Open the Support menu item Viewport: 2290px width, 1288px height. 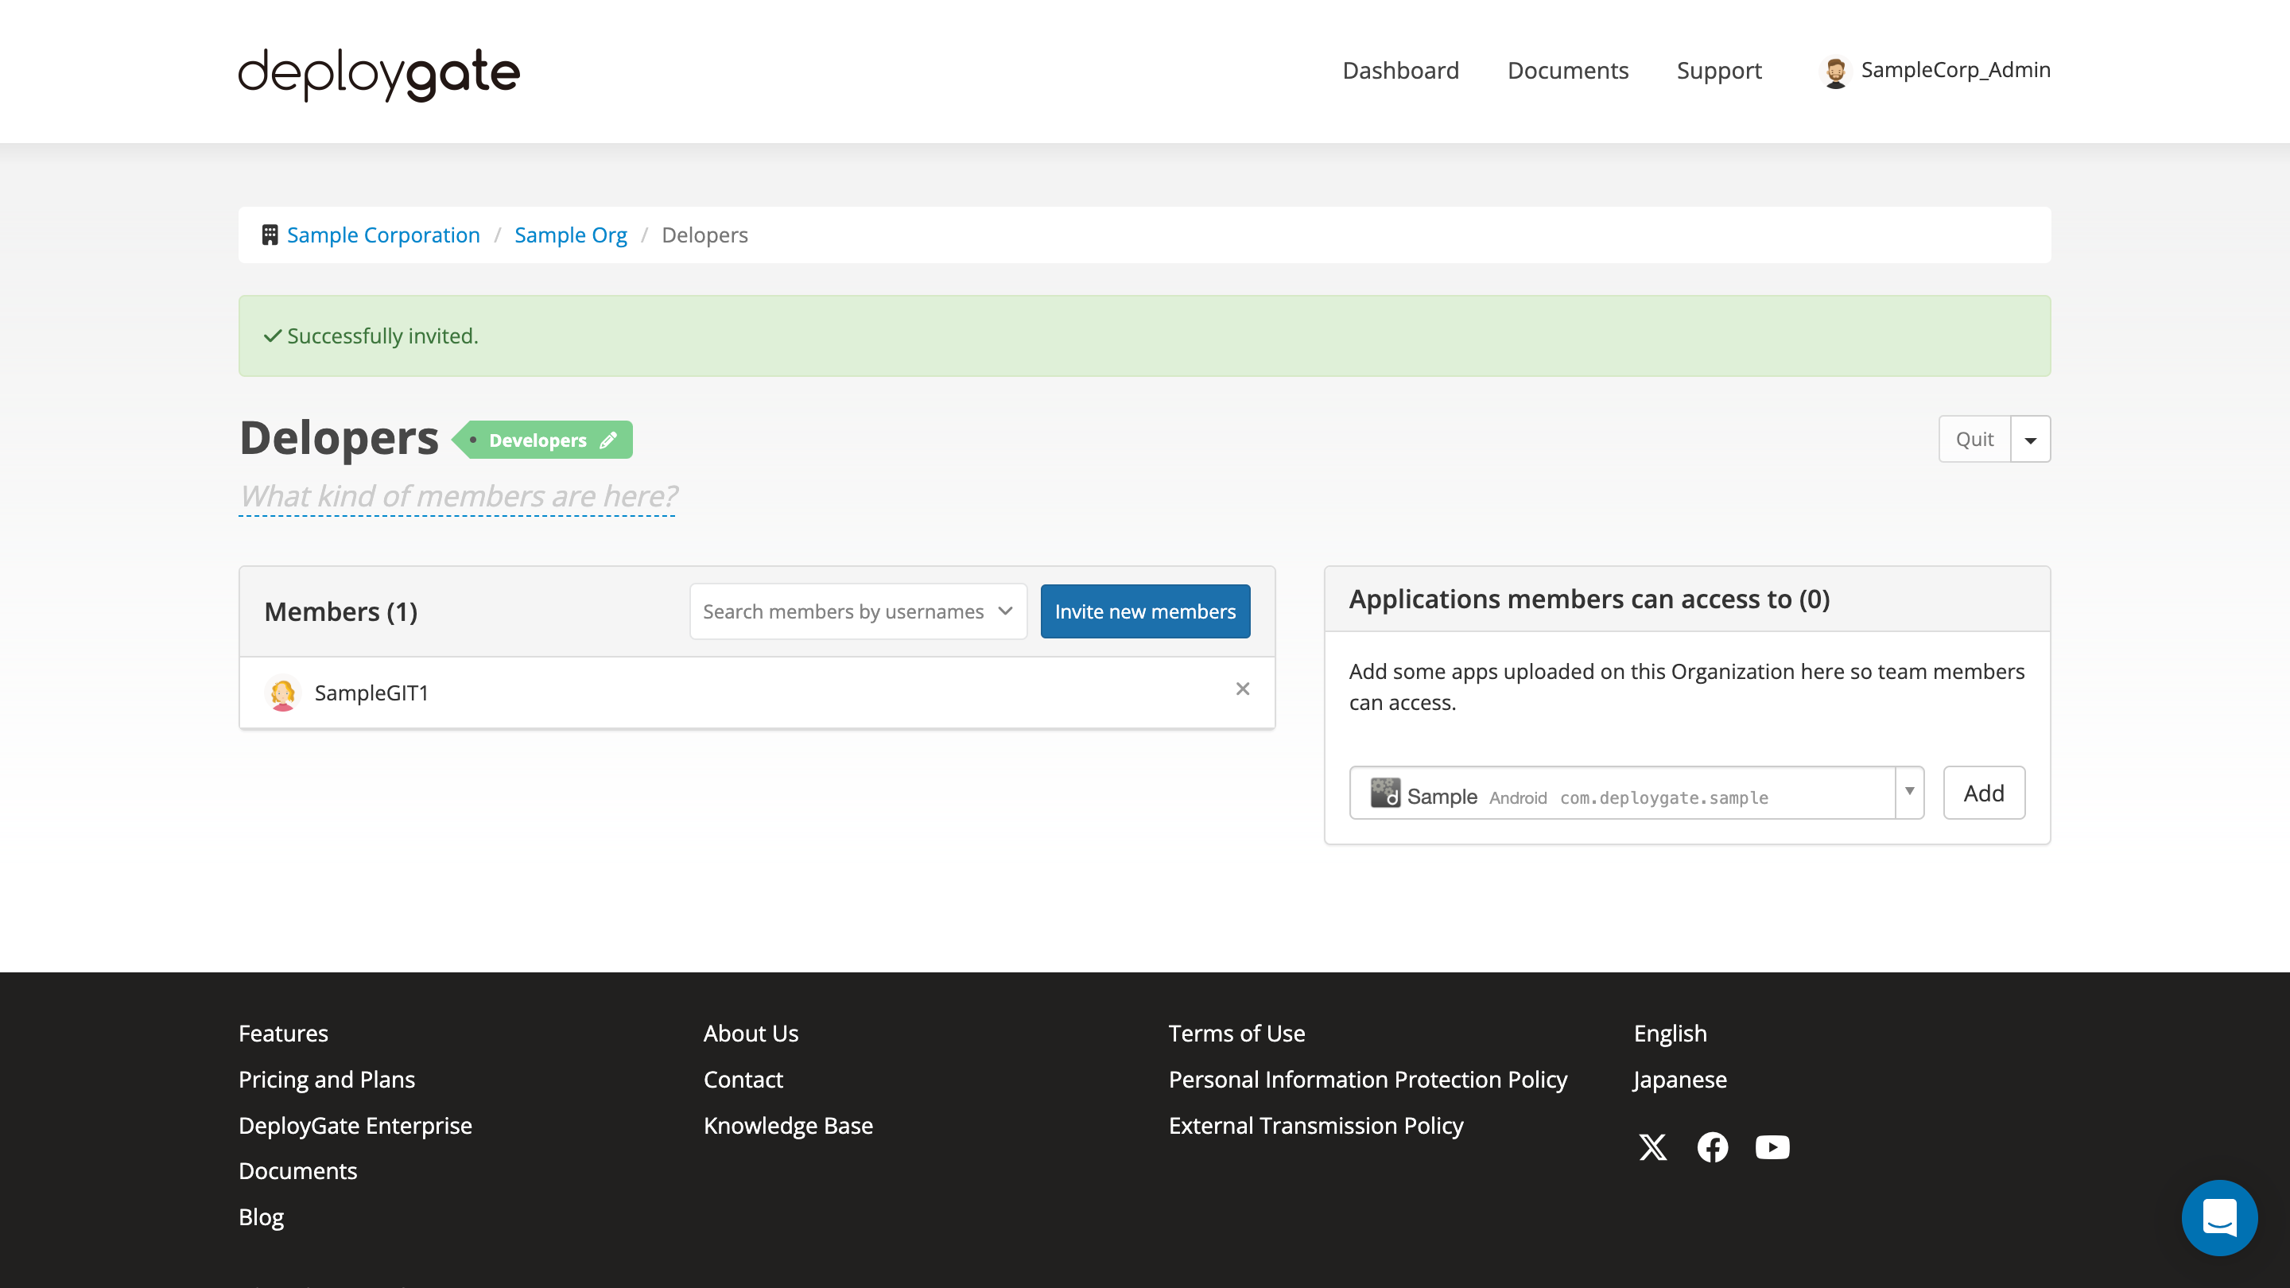(x=1719, y=70)
